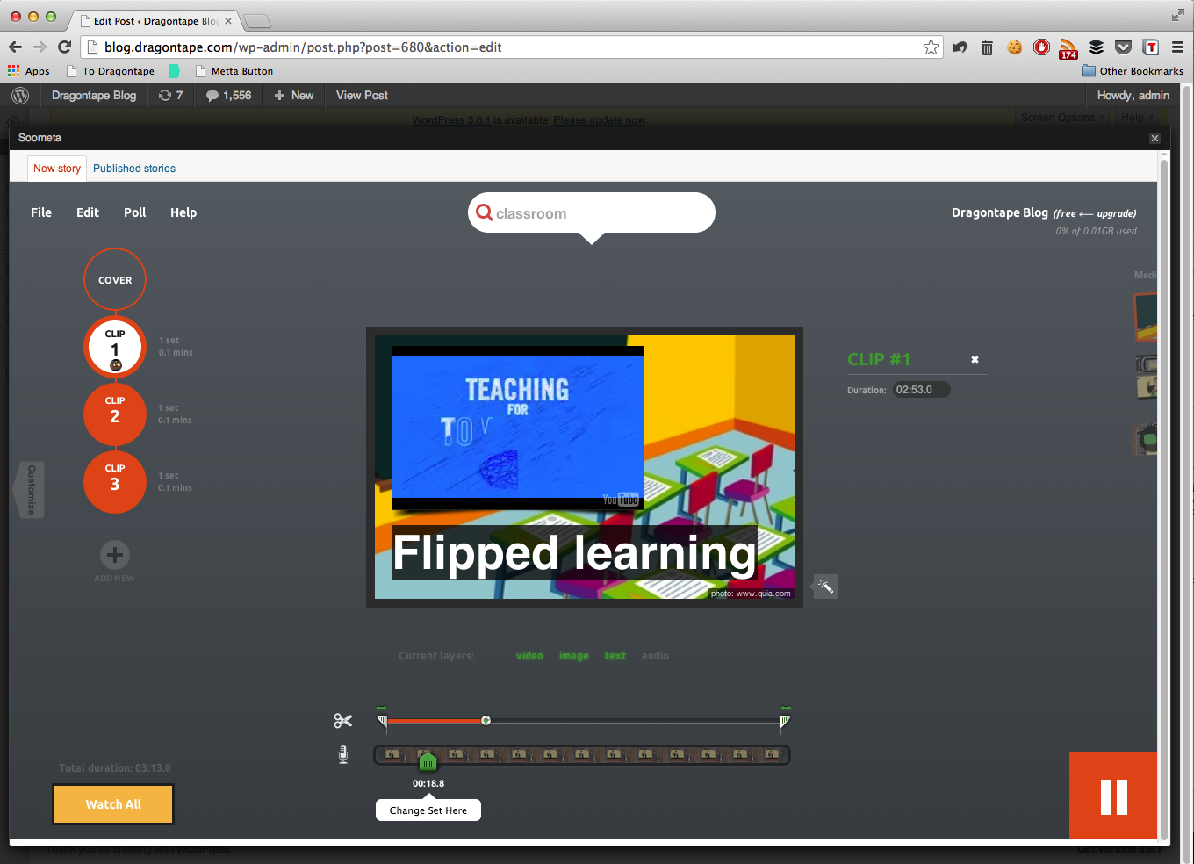This screenshot has width=1194, height=864.
Task: Click the right trim handle on the timeline
Action: (x=785, y=721)
